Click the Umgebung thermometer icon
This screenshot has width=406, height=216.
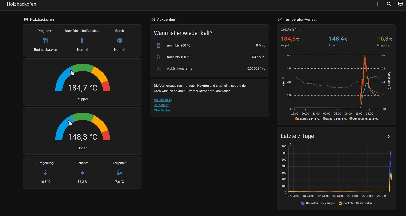coord(45,173)
